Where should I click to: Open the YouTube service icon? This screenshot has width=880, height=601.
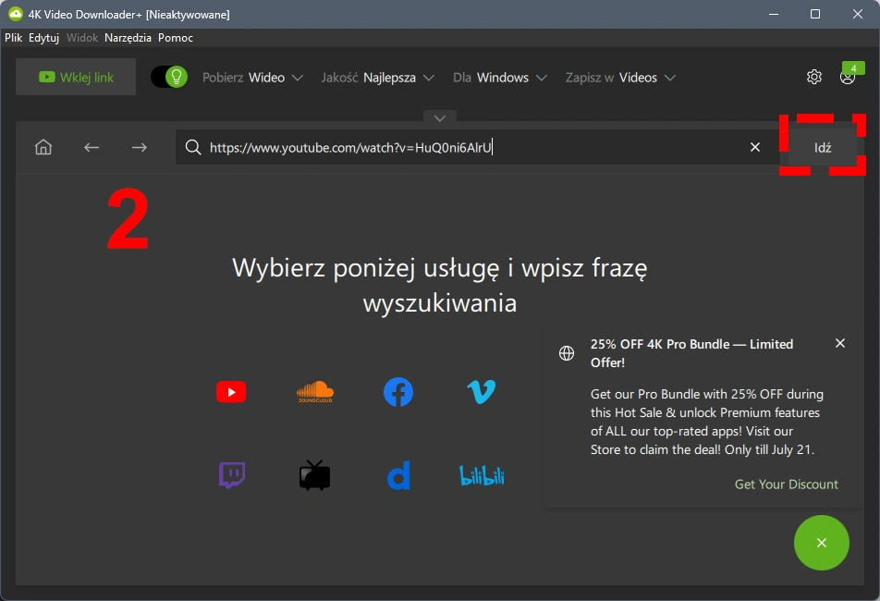(x=231, y=392)
